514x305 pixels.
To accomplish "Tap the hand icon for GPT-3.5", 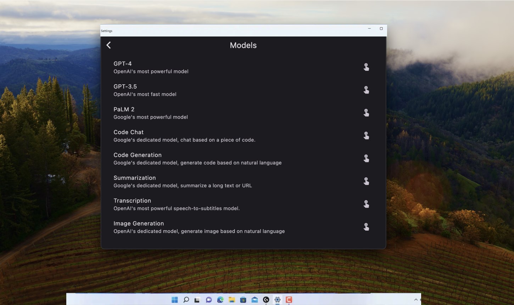I will point(366,90).
